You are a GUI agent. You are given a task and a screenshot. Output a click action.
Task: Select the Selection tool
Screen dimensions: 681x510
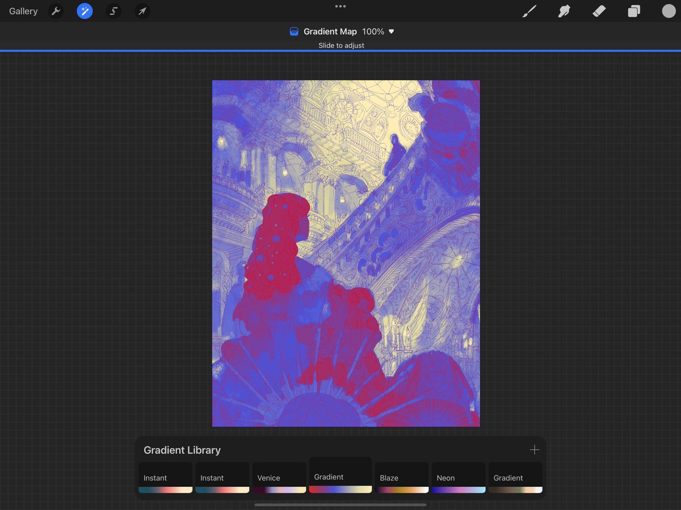pos(113,11)
